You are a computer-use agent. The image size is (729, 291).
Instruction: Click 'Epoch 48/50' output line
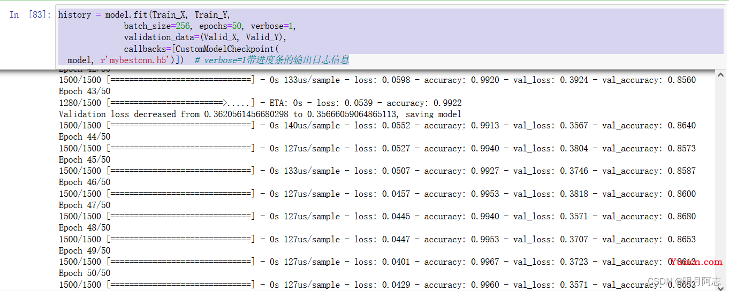pos(85,228)
